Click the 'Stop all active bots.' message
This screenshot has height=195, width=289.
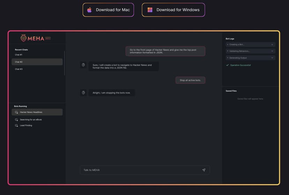click(190, 80)
